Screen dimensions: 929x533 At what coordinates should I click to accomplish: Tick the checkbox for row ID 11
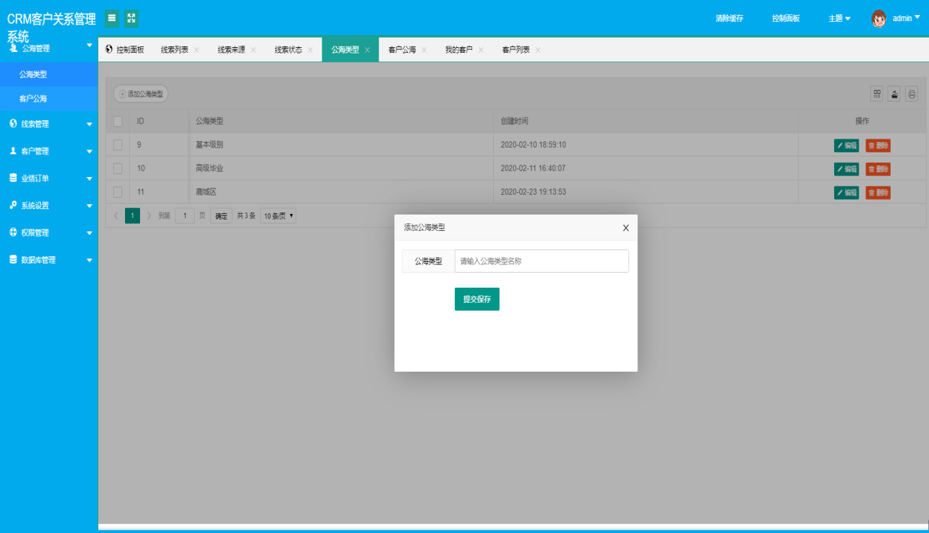117,192
